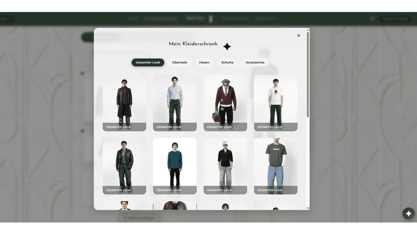Open the long black coat outfit
This screenshot has height=234, width=417.
[124, 103]
